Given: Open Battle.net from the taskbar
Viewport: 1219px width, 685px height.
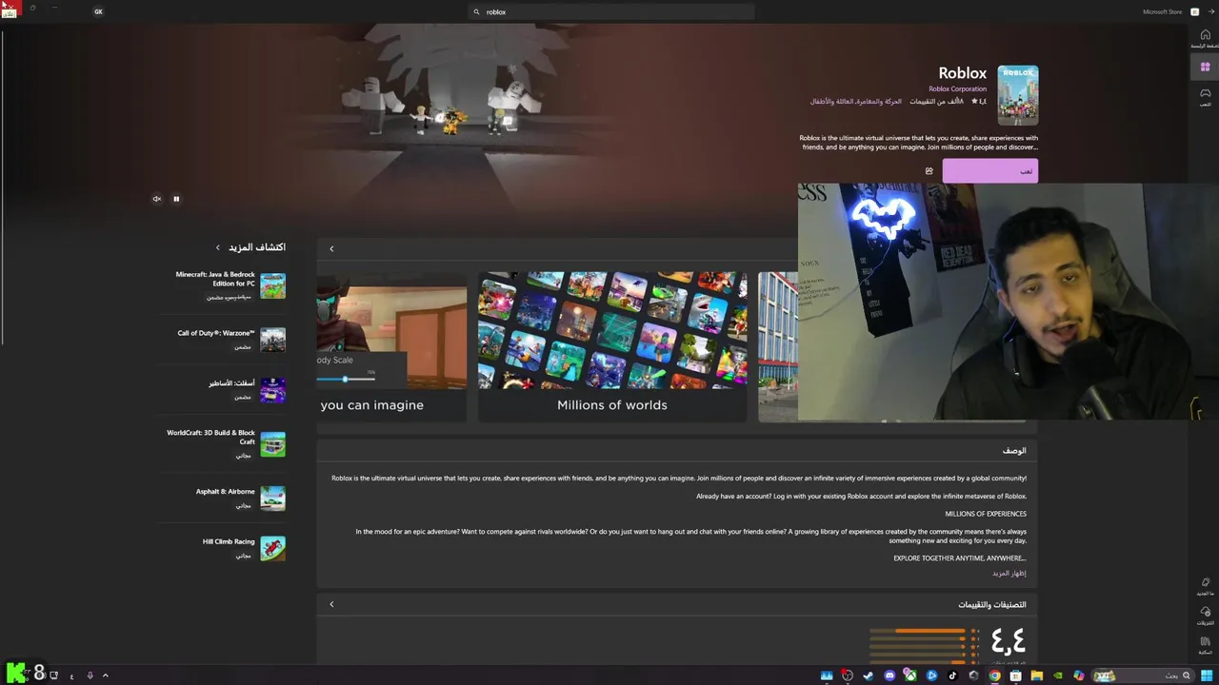Looking at the screenshot, I should coord(931,675).
